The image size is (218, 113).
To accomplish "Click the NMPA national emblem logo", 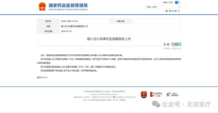I will (x=42, y=6).
